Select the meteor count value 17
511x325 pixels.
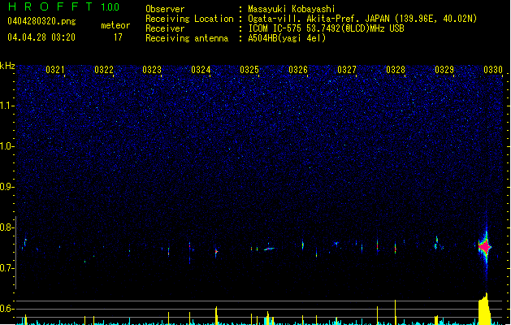click(x=118, y=37)
